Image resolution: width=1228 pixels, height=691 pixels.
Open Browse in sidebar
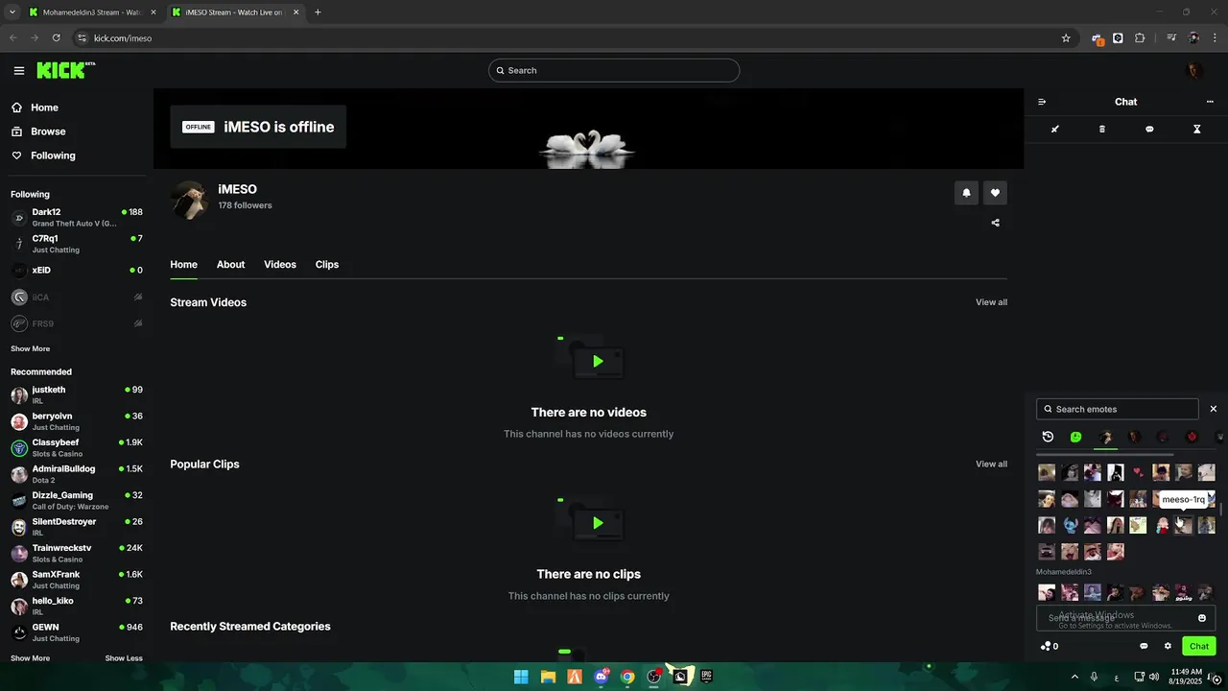tap(48, 131)
